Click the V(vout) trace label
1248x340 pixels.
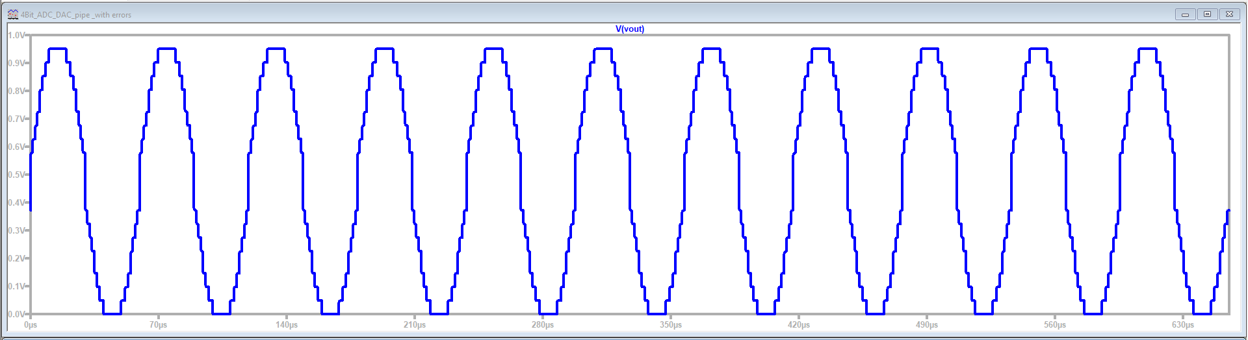(x=629, y=29)
